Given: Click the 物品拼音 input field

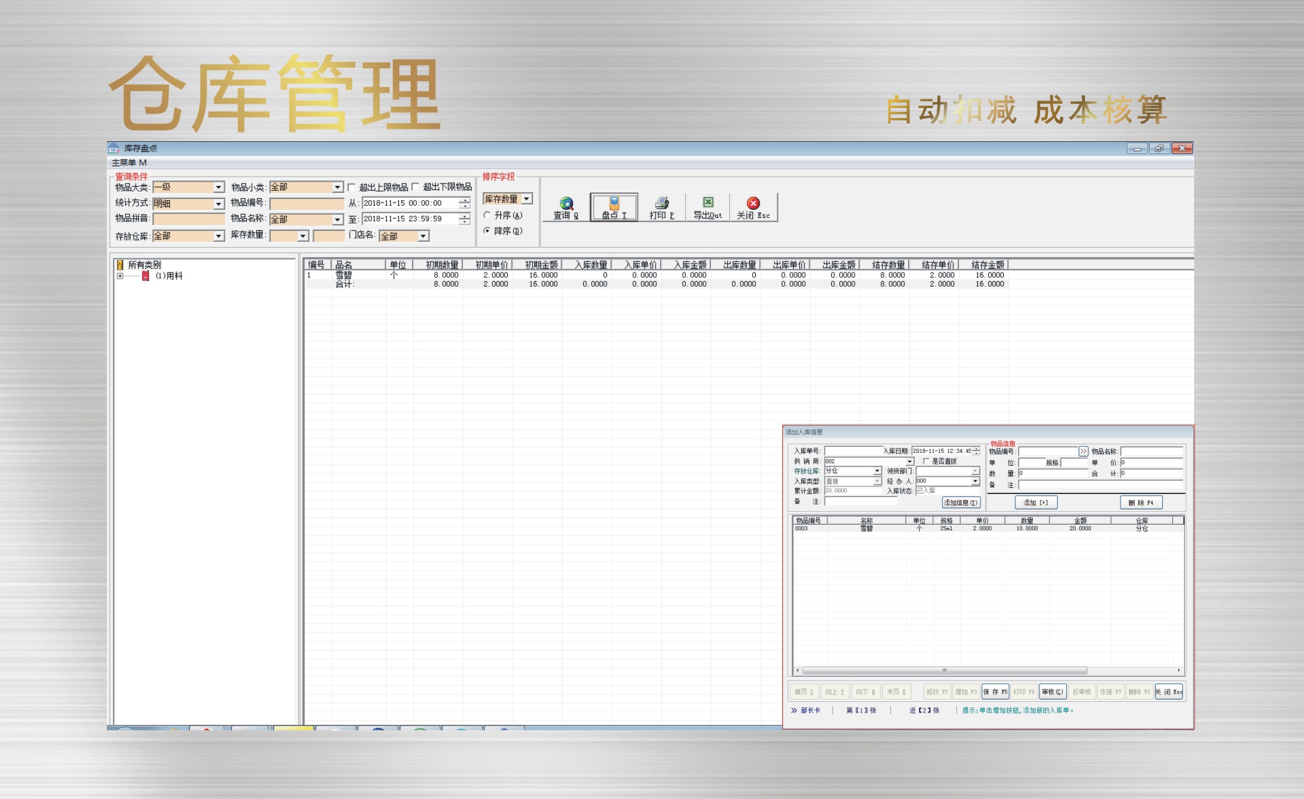Looking at the screenshot, I should pyautogui.click(x=188, y=218).
